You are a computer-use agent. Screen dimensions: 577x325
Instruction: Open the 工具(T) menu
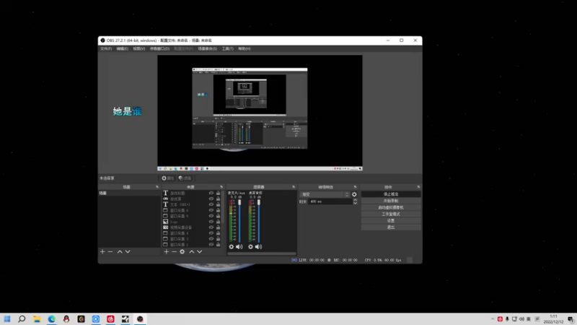coord(227,48)
